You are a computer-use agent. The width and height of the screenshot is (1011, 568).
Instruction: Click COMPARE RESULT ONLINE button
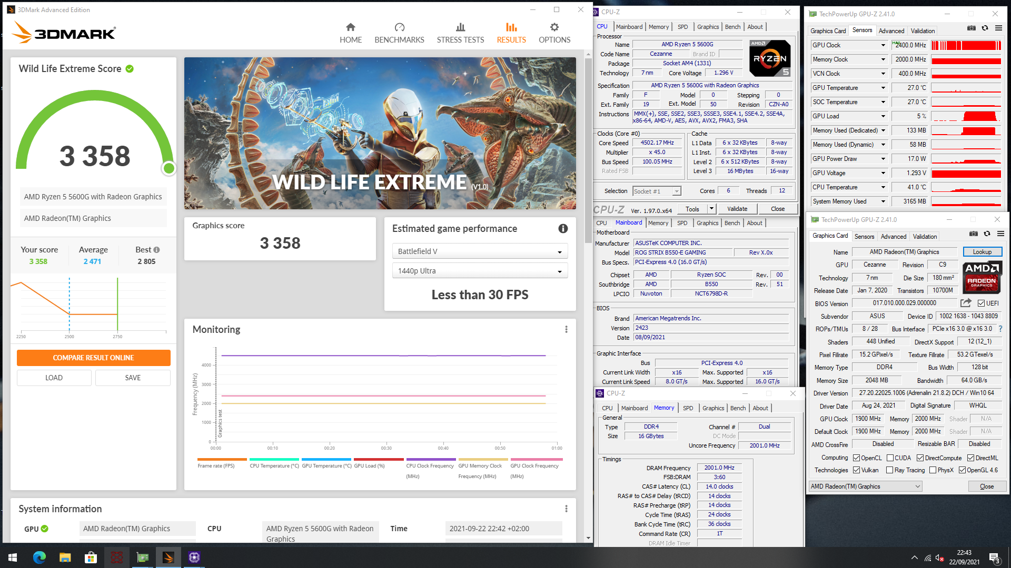tap(93, 358)
